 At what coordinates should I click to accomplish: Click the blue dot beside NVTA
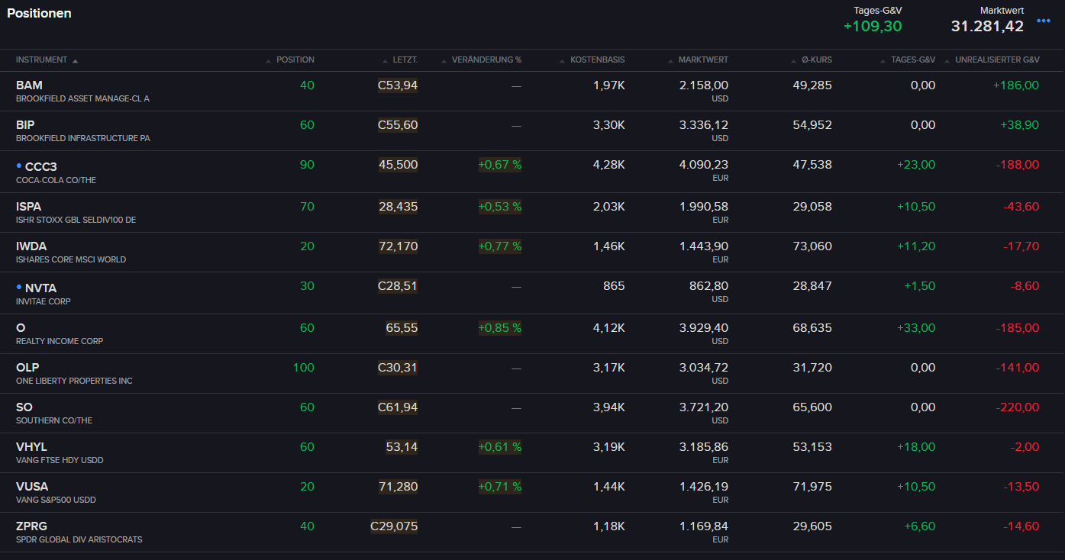tap(19, 287)
